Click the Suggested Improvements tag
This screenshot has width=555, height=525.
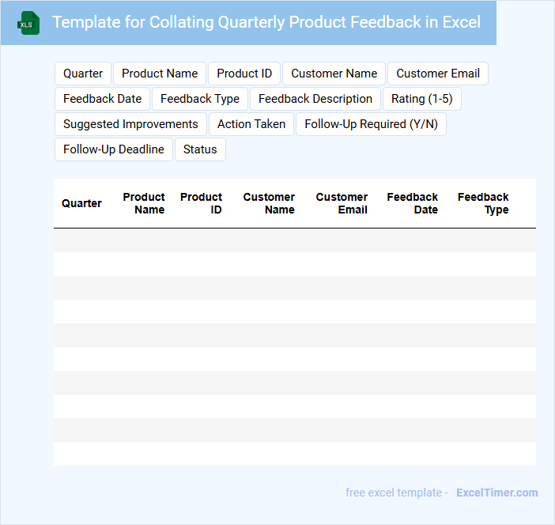coord(130,124)
